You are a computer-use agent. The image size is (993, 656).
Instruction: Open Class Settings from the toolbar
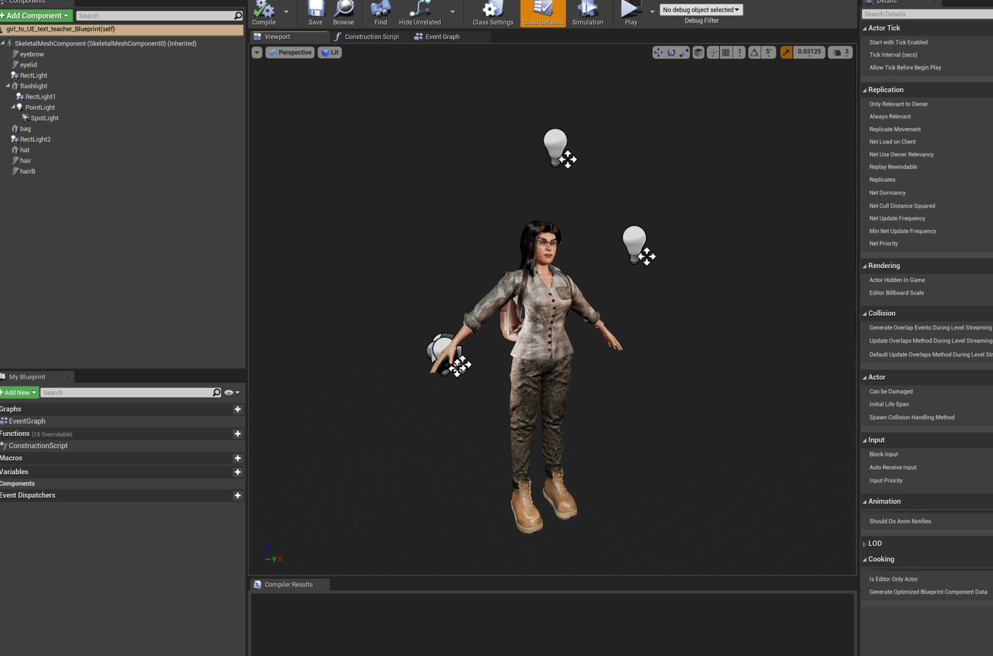click(493, 10)
